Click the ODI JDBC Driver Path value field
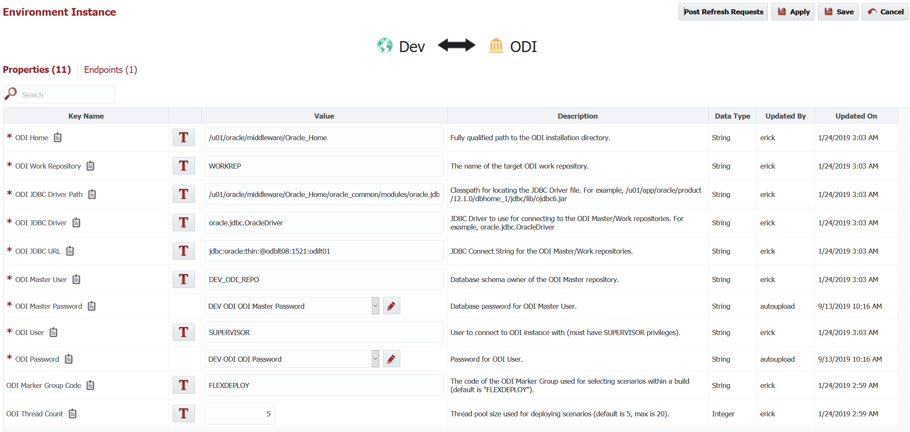Viewport: 910px width, 432px height. pos(324,194)
